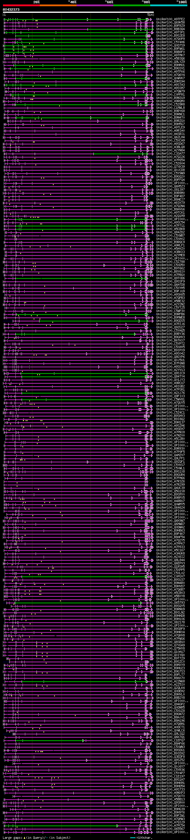The width and height of the screenshot is (190, 840).
Task: Select label UniRef100_C5YR36
Action: (170, 770)
